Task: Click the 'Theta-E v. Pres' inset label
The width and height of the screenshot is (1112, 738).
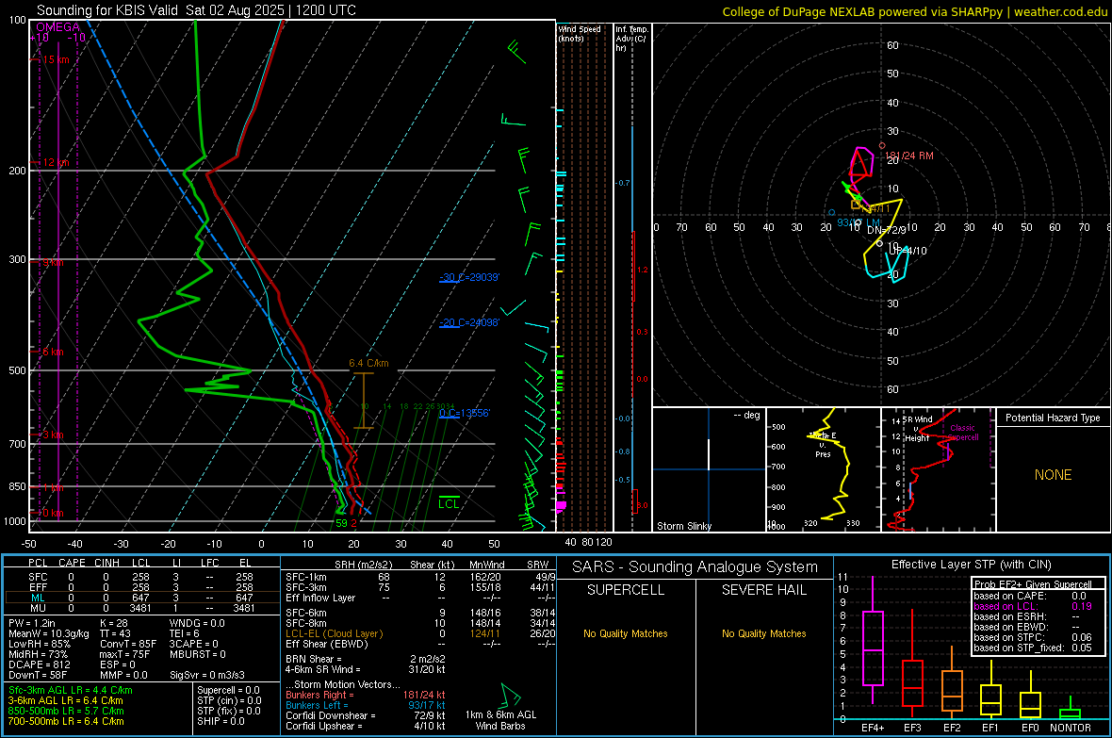Action: coord(823,445)
